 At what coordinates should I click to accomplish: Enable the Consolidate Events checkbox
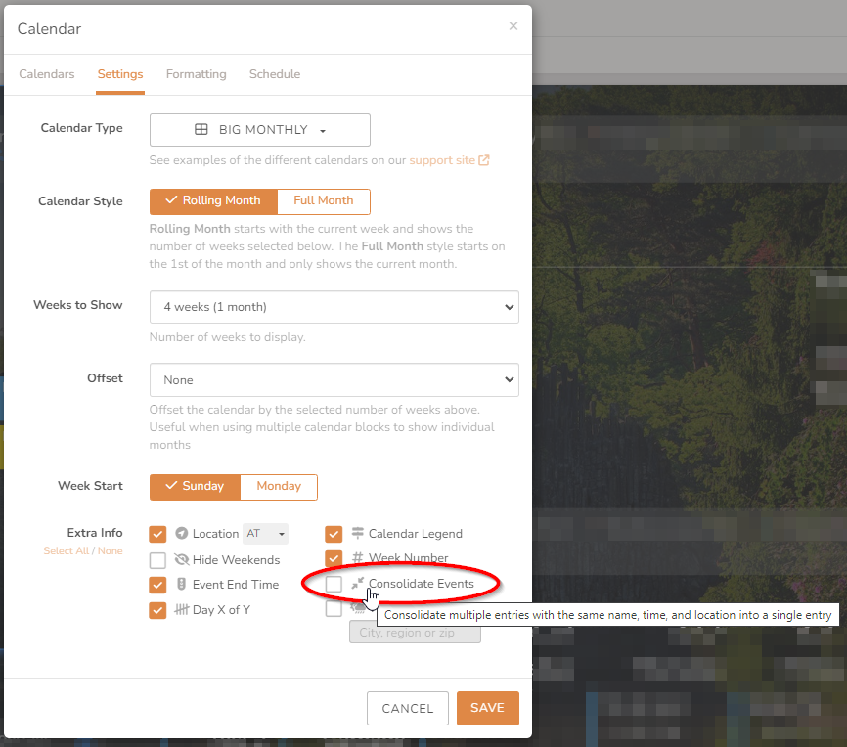click(334, 582)
